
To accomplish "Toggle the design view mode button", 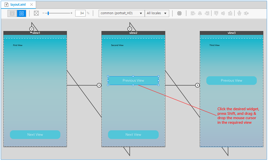I will 21,14.
